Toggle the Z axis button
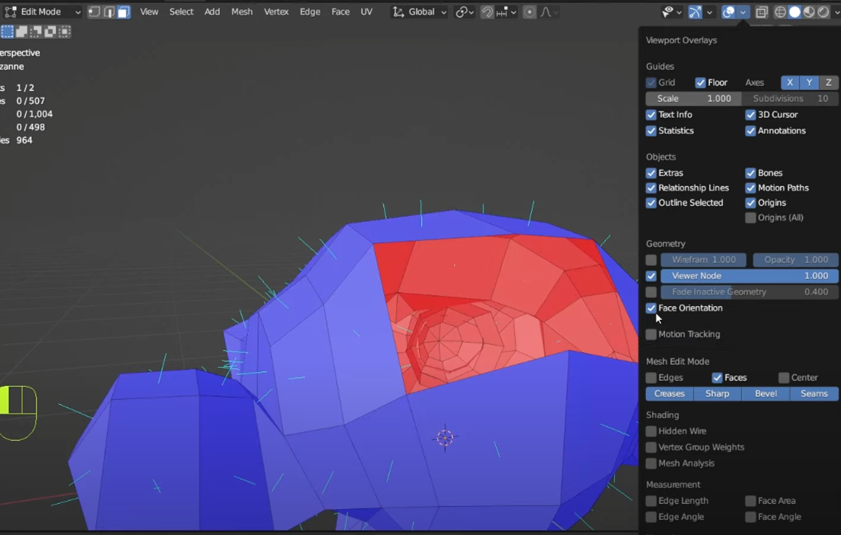The image size is (841, 535). 829,83
